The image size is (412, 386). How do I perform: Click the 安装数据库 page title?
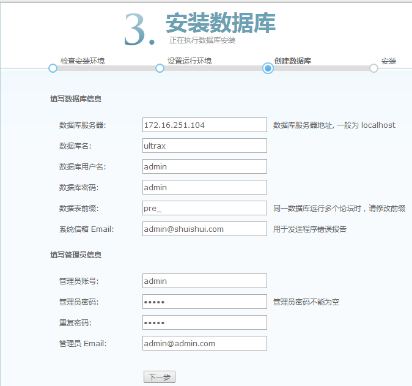pos(221,23)
